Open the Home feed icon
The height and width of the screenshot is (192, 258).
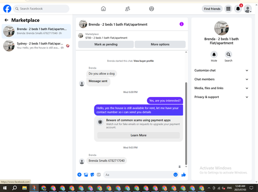pyautogui.click(x=103, y=9)
